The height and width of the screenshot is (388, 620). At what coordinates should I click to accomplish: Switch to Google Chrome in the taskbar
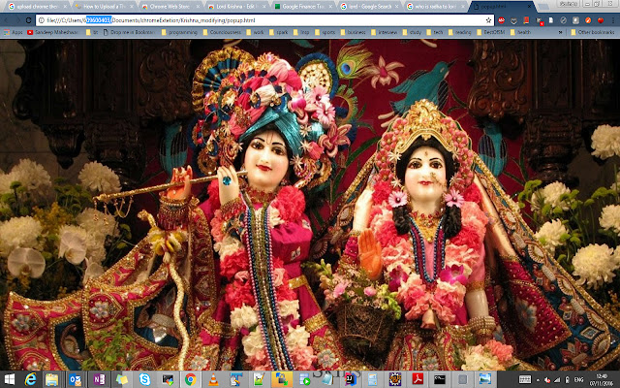[x=190, y=379]
